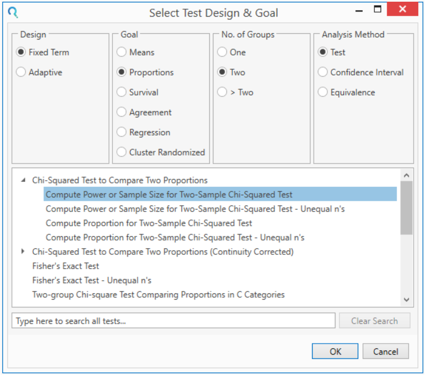Image resolution: width=425 pixels, height=375 pixels.
Task: Set number of groups to One
Action: 222,52
